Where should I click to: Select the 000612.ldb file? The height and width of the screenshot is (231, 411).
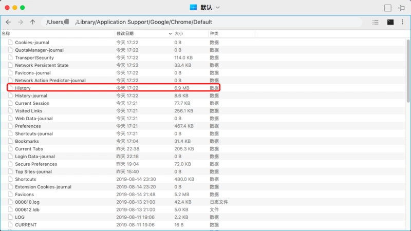pyautogui.click(x=27, y=209)
